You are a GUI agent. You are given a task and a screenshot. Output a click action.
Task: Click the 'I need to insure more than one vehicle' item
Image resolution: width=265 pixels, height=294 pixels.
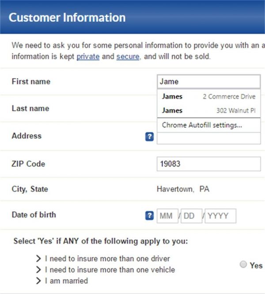[110, 270]
